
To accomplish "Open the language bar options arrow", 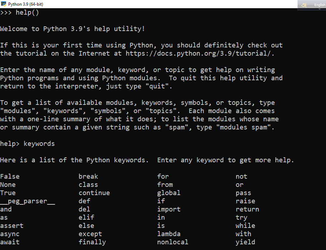I will tap(320, 9).
